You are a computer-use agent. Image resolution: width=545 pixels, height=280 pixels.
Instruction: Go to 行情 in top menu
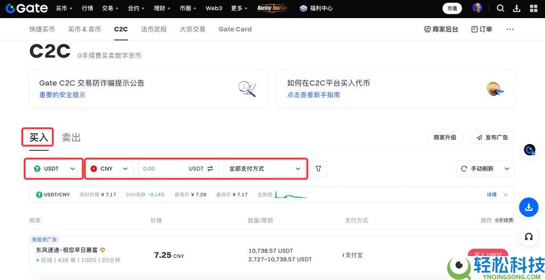coord(87,9)
